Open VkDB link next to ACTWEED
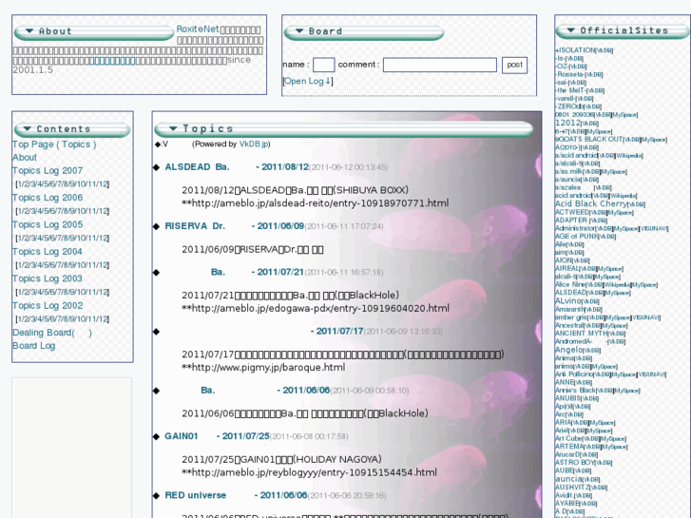The image size is (691, 518). click(x=597, y=213)
